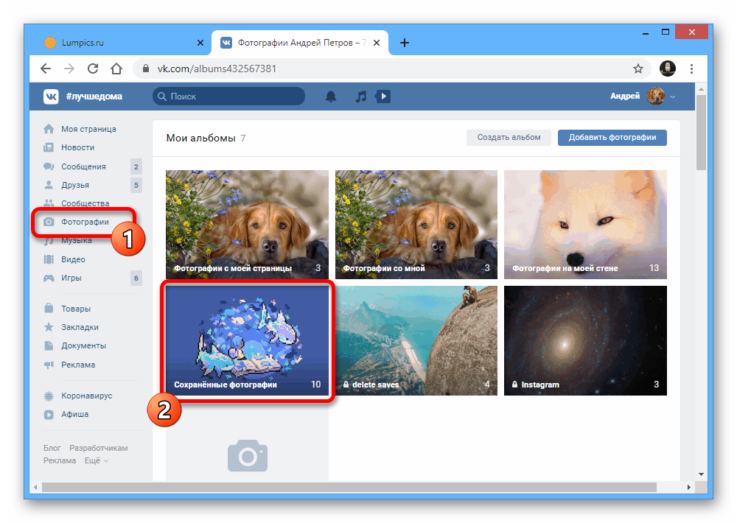Viewport: 737px width, 523px height.
Task: Bookmark page with the star icon
Action: tap(638, 69)
